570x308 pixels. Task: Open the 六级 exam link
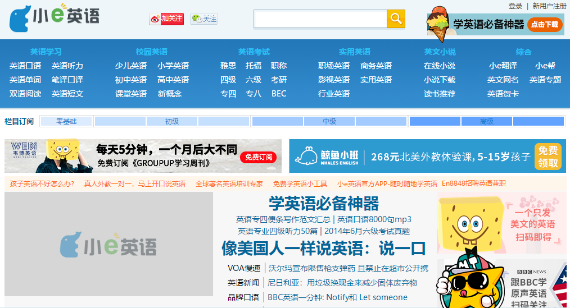click(254, 80)
